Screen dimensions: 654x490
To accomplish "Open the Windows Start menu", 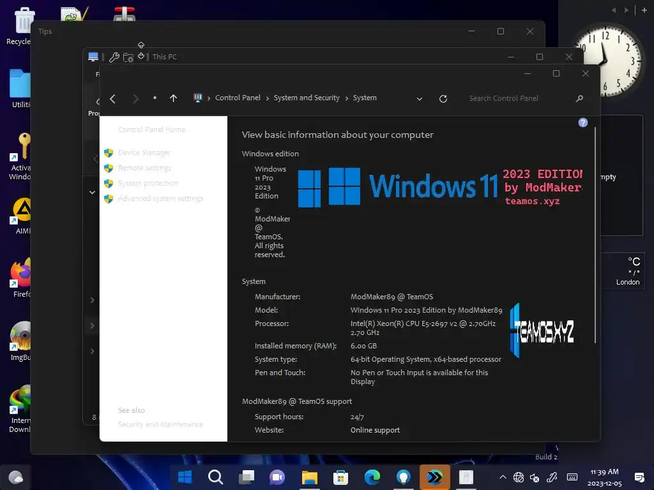I will [185, 477].
